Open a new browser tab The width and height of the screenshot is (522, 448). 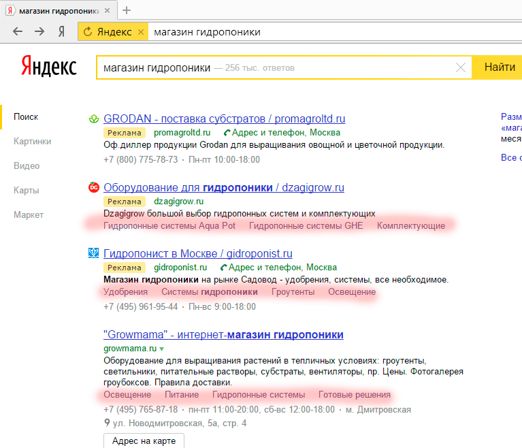tap(127, 10)
